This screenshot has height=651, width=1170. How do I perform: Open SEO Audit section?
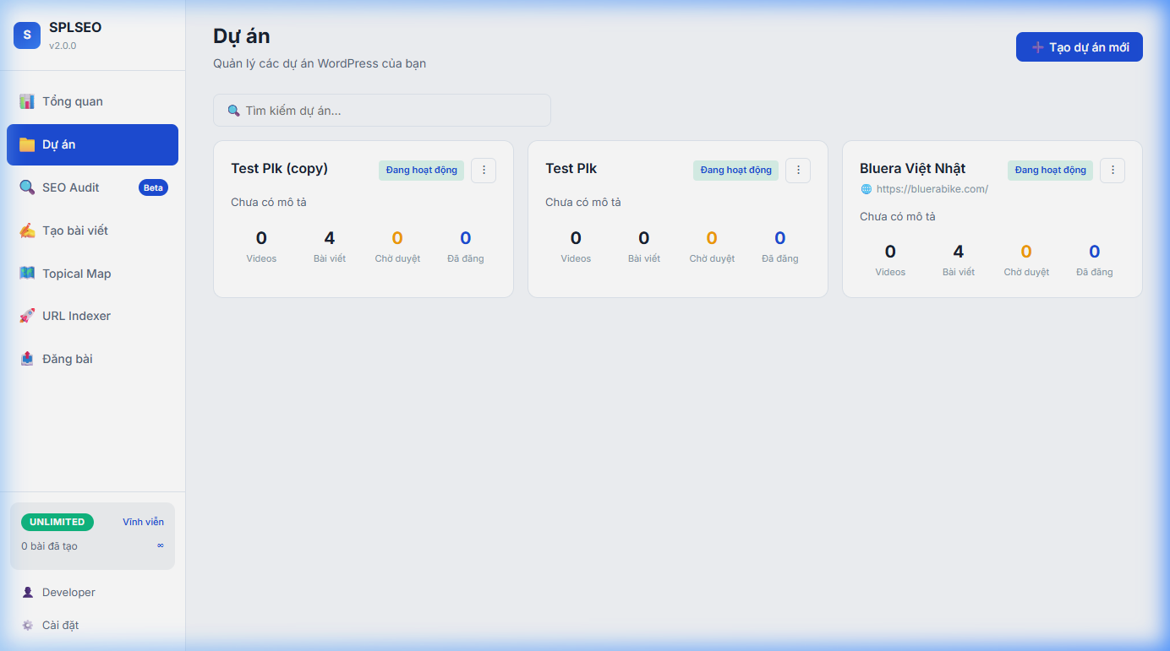tap(92, 187)
